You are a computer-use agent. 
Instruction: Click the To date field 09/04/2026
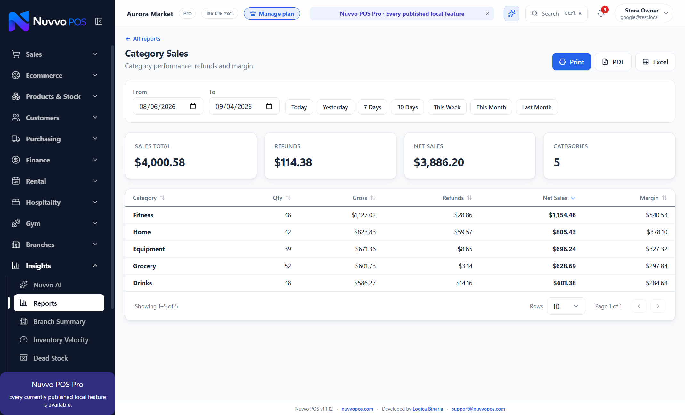[x=244, y=106]
